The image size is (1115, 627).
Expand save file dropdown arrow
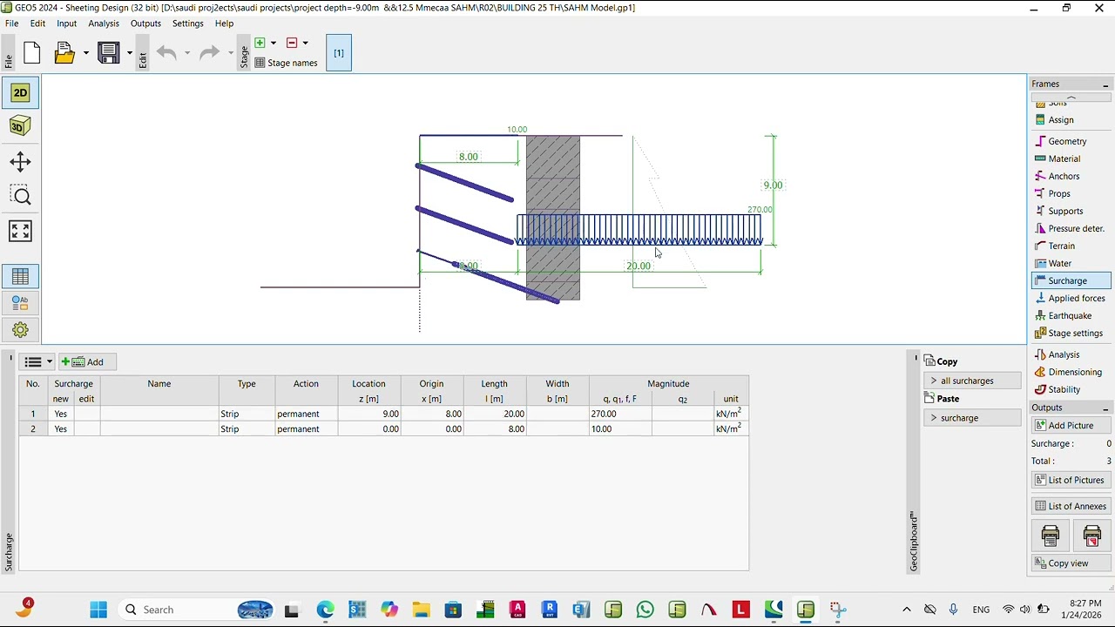point(130,53)
